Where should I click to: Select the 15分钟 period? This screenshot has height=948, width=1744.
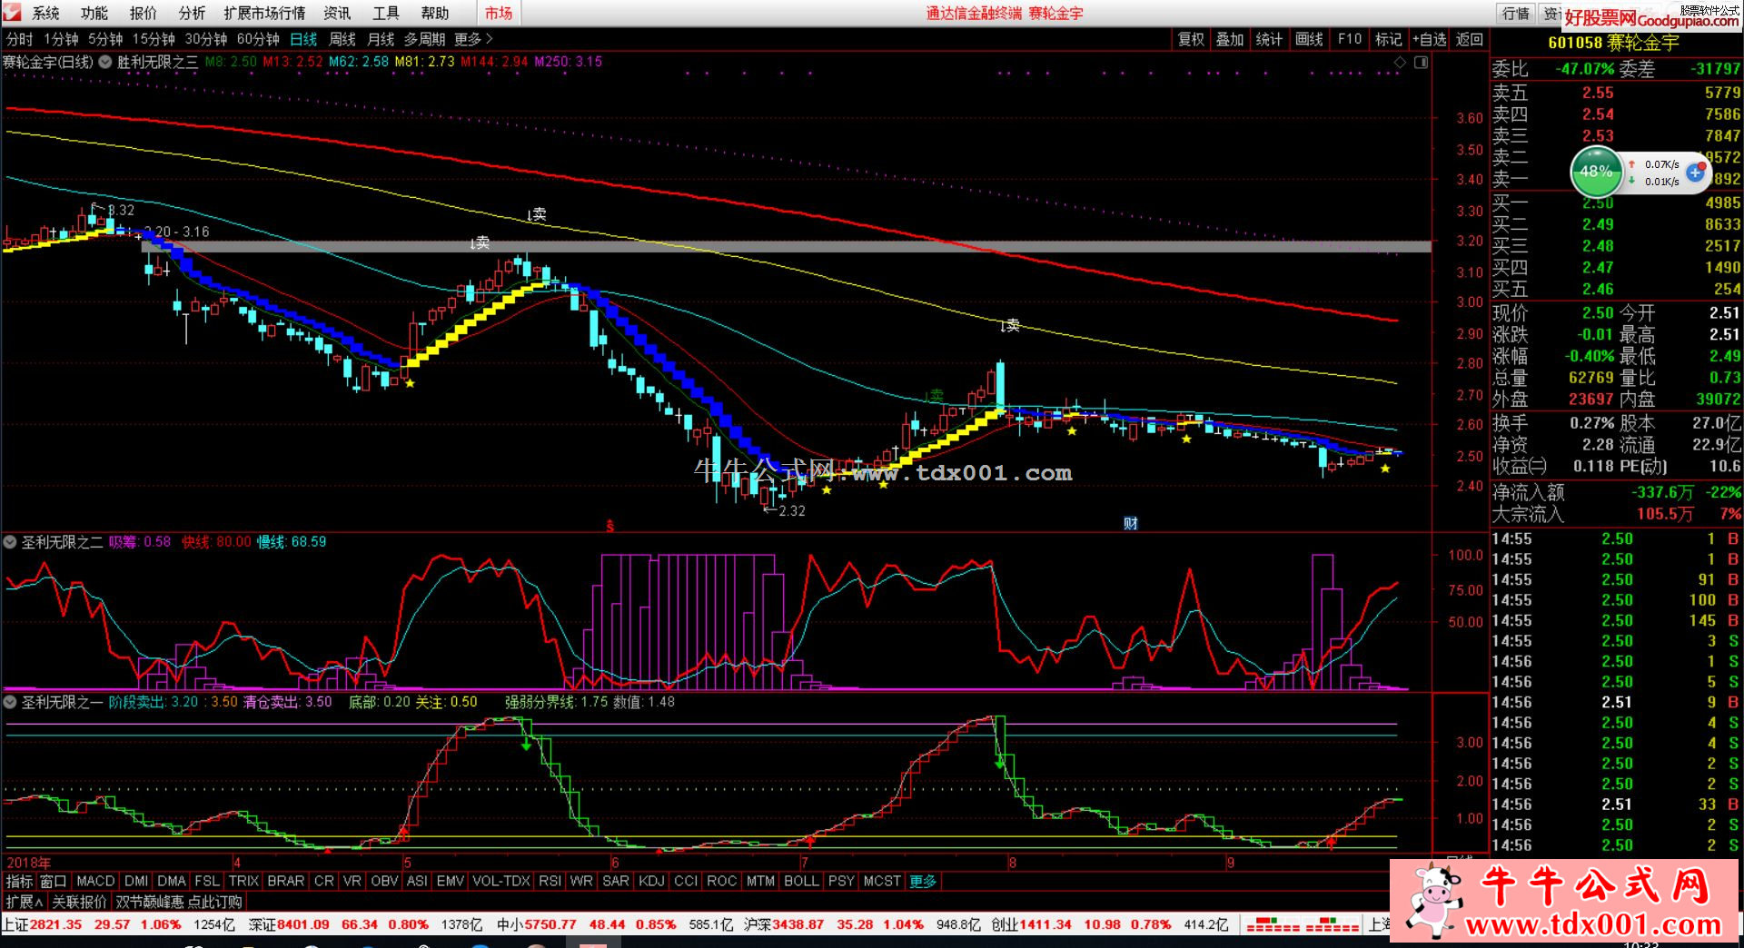154,39
